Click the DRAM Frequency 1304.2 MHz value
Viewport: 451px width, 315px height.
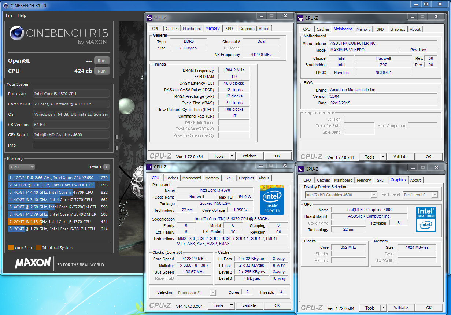[234, 70]
